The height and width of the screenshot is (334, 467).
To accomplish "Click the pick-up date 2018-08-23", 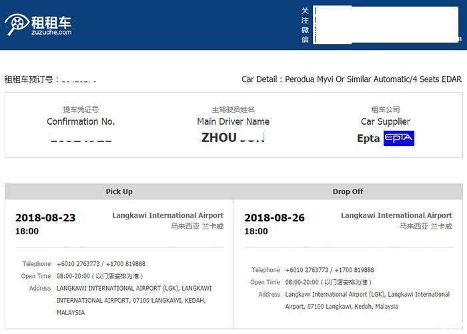I will pyautogui.click(x=45, y=218).
